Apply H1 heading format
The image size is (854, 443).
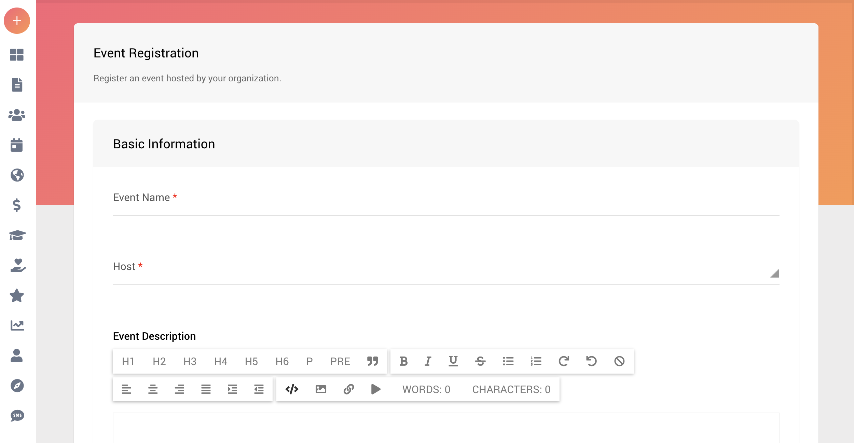click(x=128, y=361)
